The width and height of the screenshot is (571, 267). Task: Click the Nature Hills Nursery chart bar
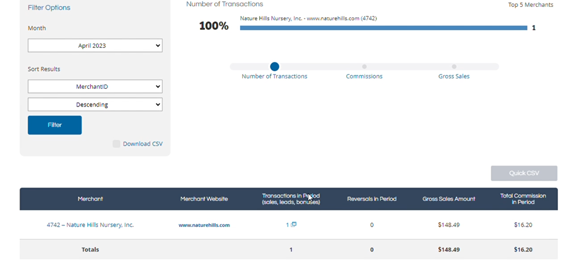(384, 28)
